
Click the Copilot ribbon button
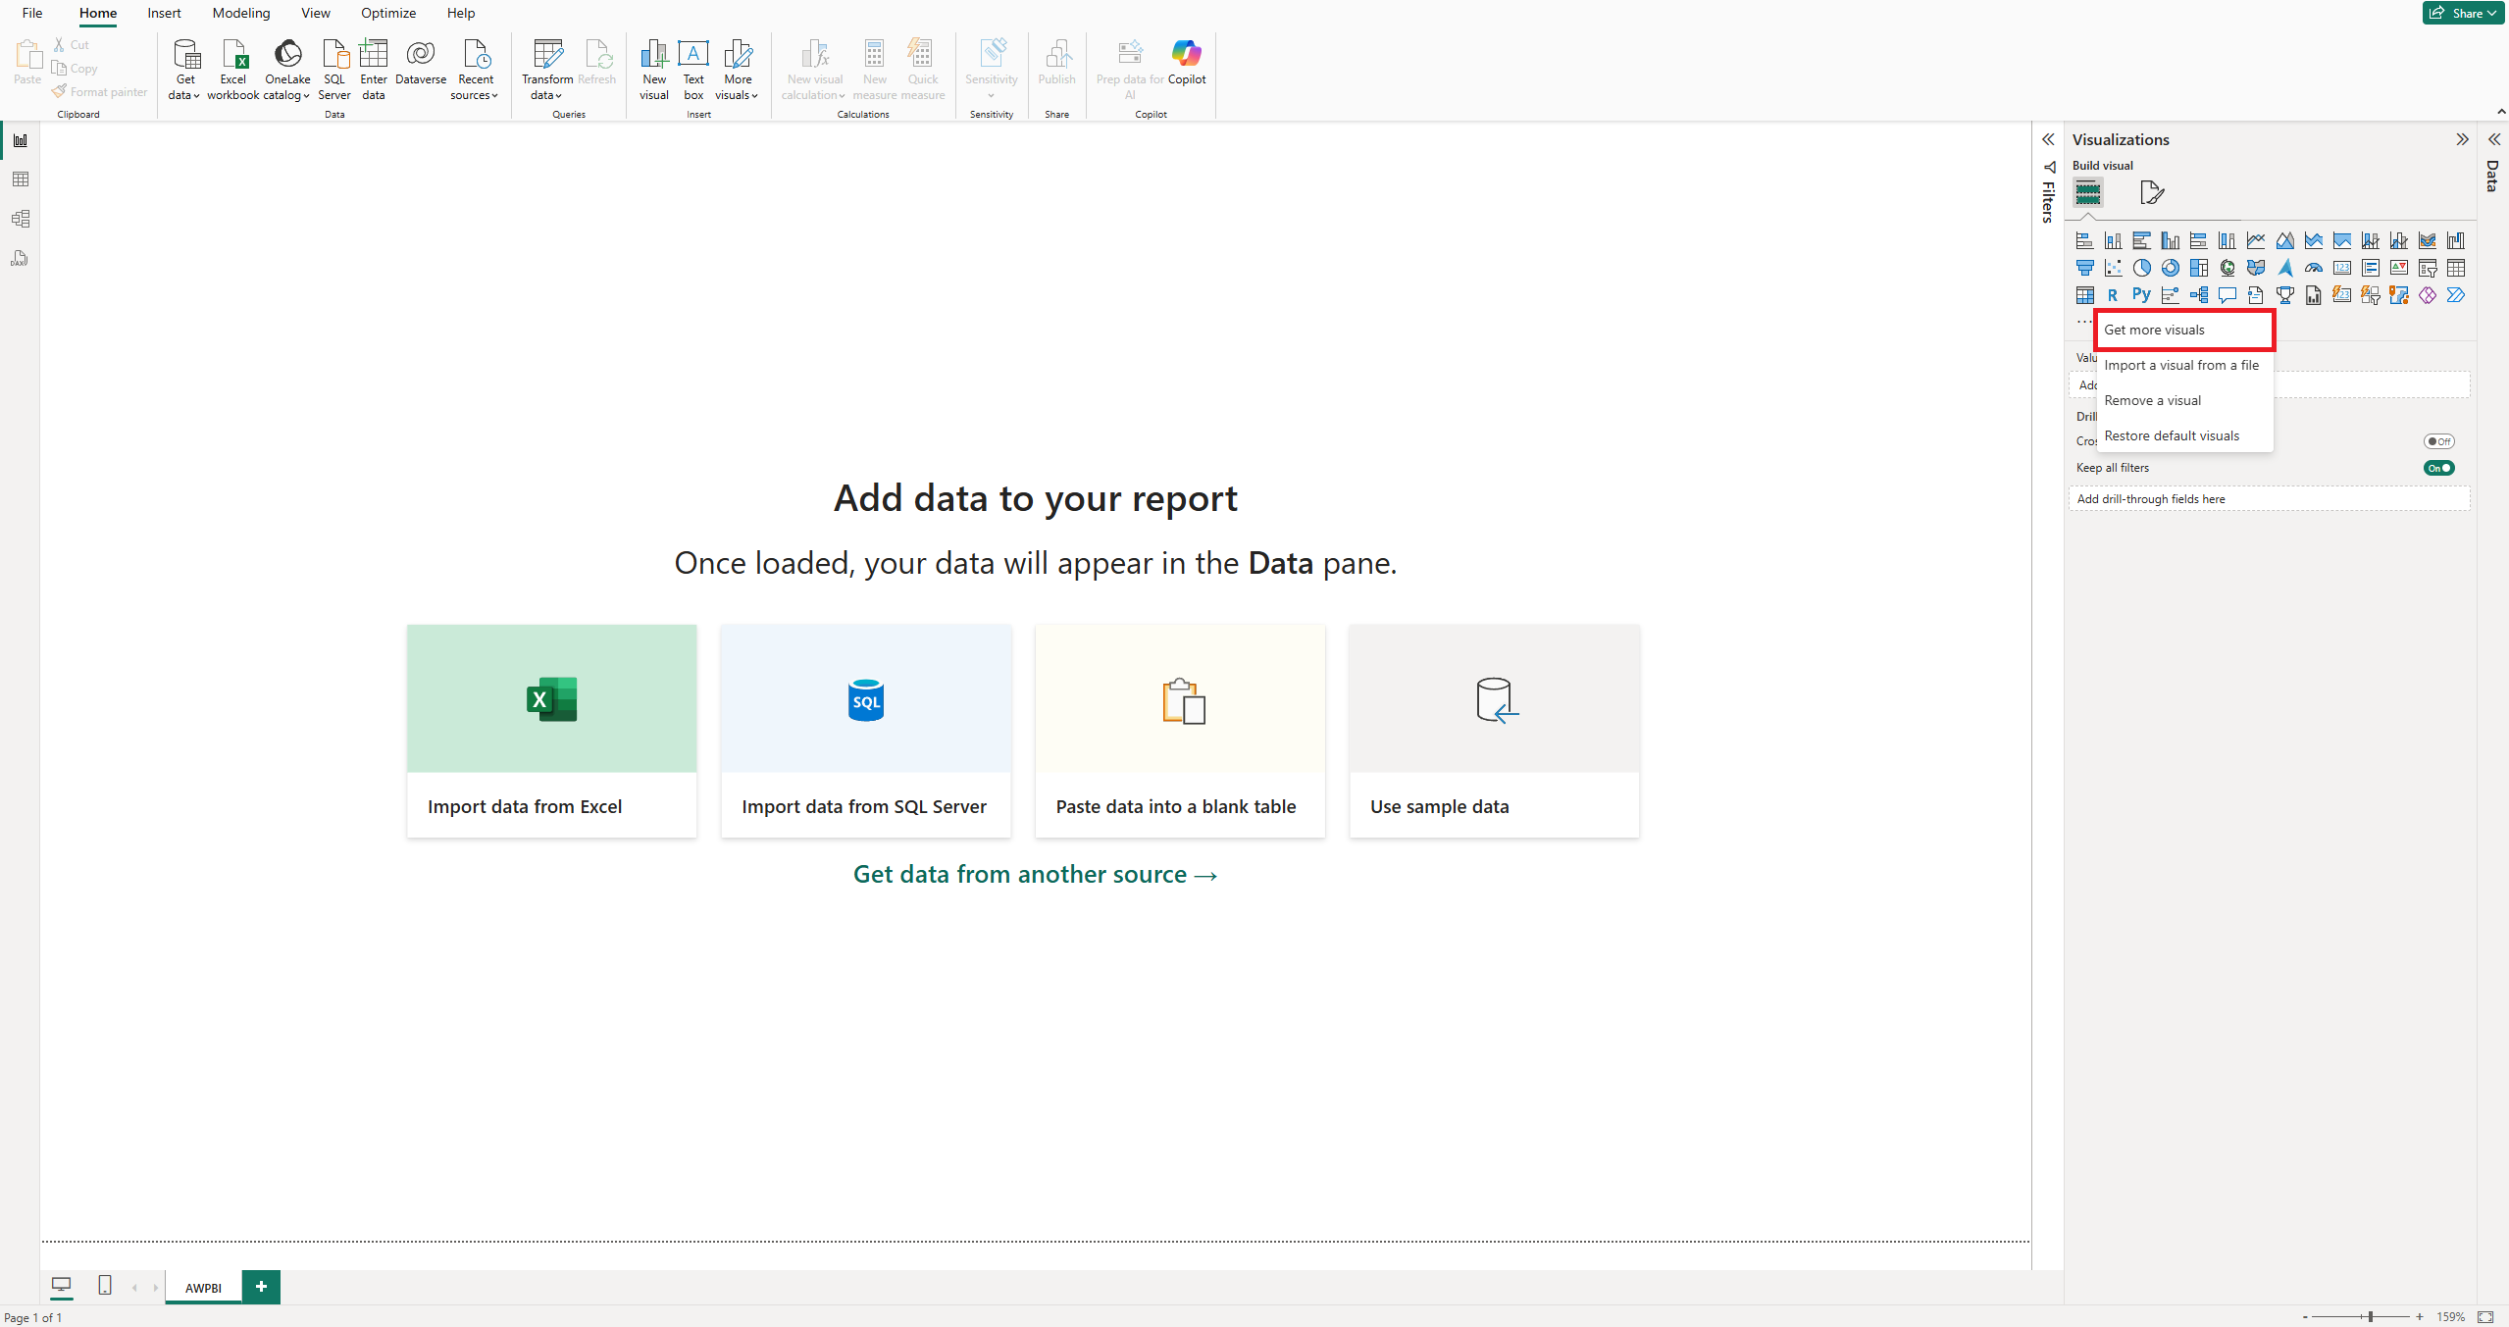click(x=1186, y=62)
